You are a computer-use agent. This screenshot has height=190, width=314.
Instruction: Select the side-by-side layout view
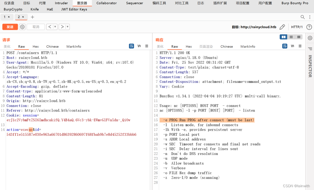(284, 37)
